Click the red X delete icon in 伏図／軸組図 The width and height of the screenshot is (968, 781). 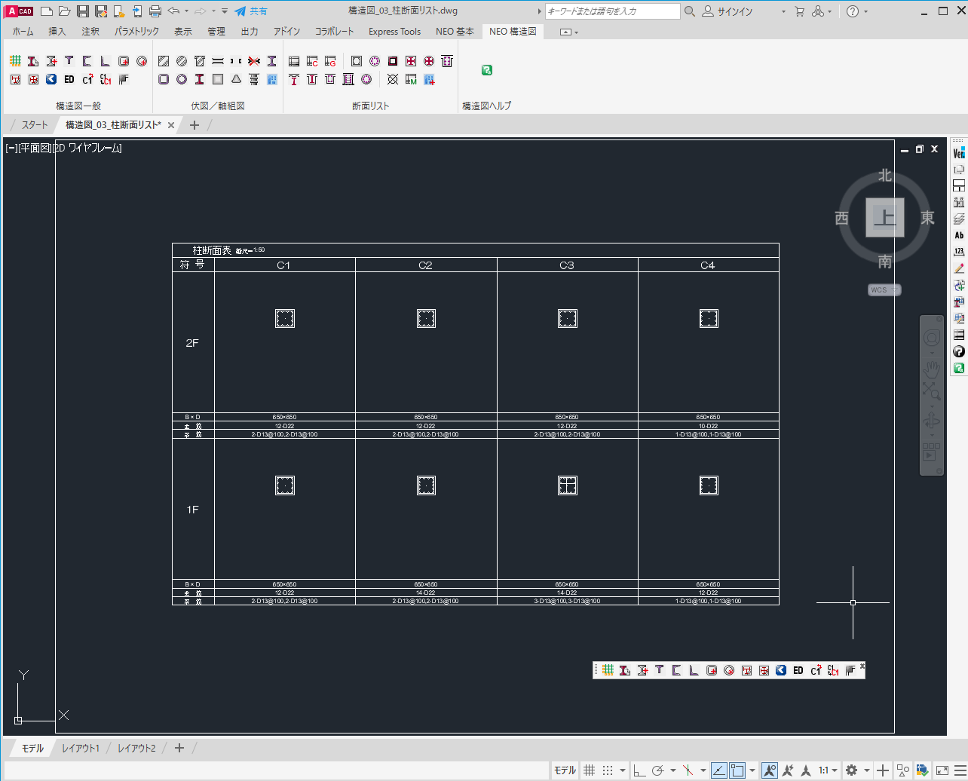click(254, 61)
